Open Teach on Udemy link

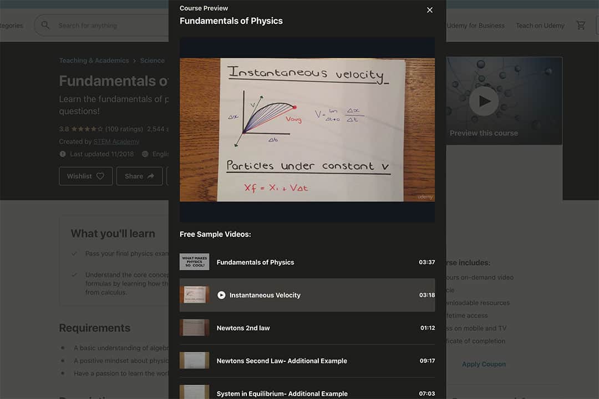[540, 26]
